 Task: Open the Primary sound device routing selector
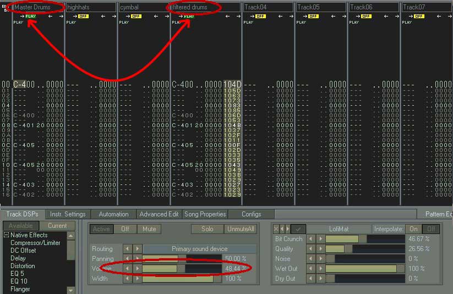(199, 249)
